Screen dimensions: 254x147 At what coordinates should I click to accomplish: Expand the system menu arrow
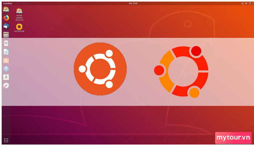253,3
